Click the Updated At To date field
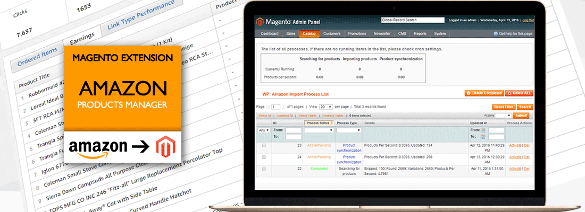Image resolution: width=585 pixels, height=212 pixels. tap(496, 137)
